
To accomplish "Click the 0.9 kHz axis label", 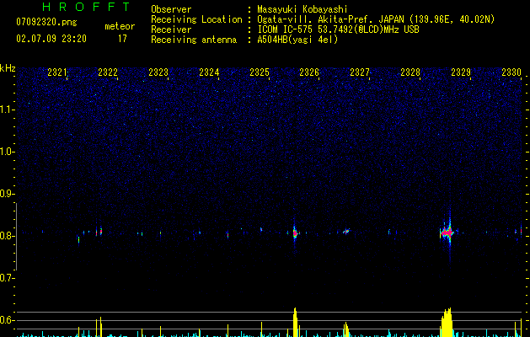I will (x=7, y=194).
